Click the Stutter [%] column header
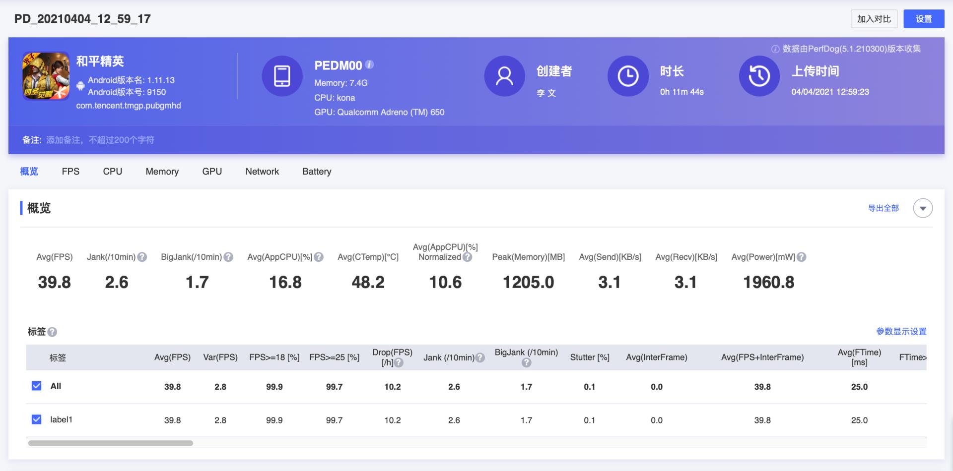Viewport: 953px width, 471px height. pos(590,357)
